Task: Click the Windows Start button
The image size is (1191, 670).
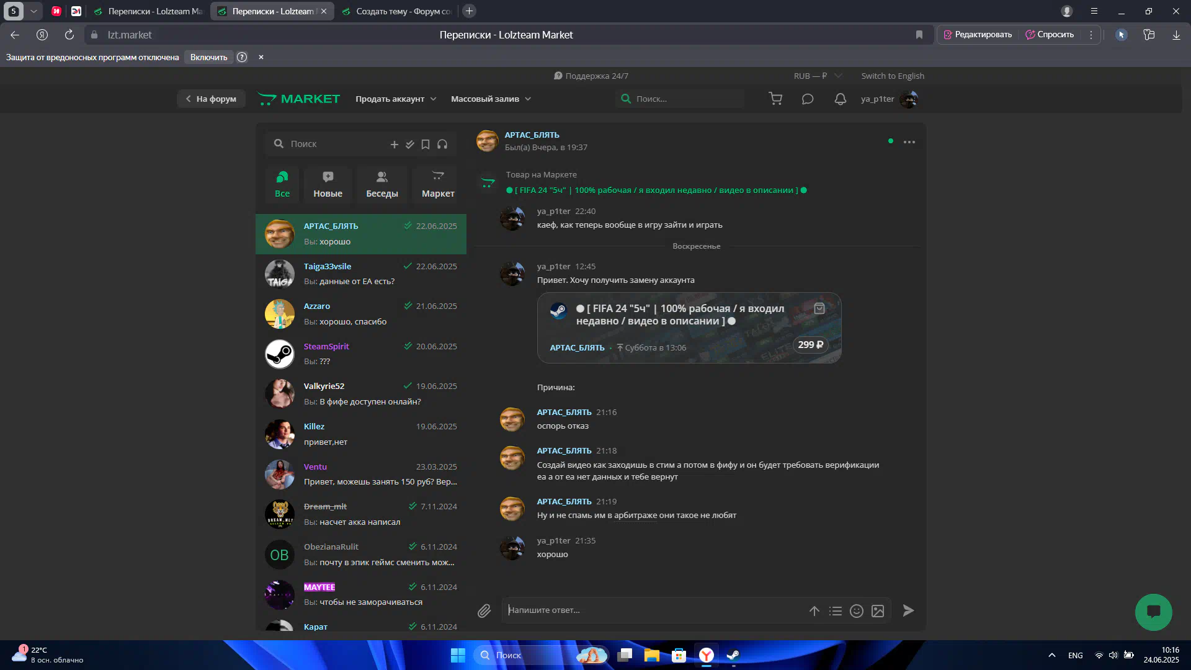Action: point(458,655)
